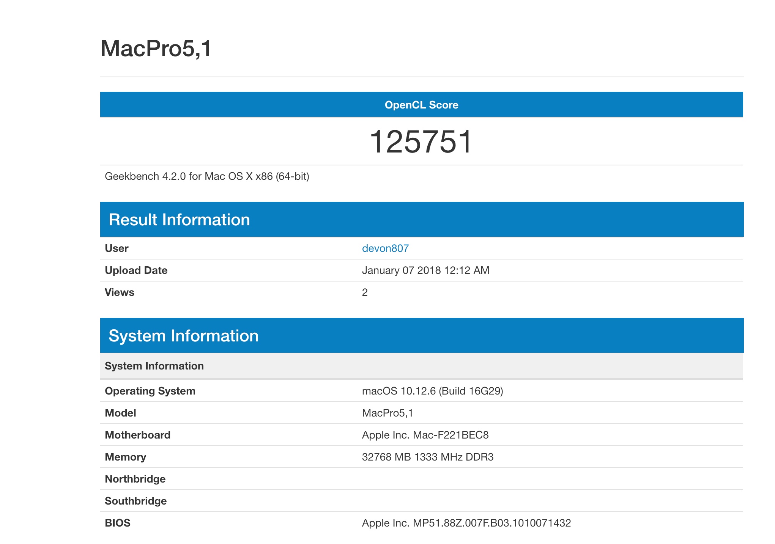
Task: Click the score value 125751
Action: coord(421,142)
